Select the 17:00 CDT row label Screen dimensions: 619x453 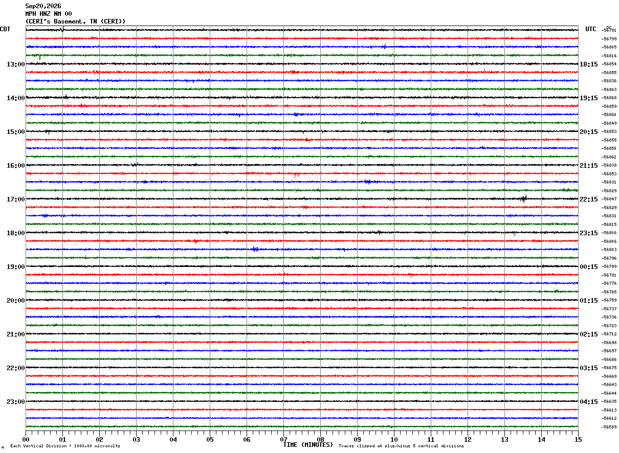click(15, 199)
